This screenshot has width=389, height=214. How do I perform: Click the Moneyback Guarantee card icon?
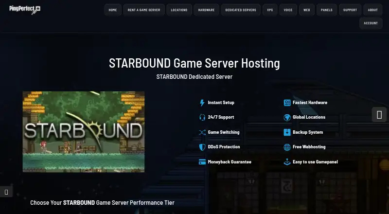click(x=202, y=162)
